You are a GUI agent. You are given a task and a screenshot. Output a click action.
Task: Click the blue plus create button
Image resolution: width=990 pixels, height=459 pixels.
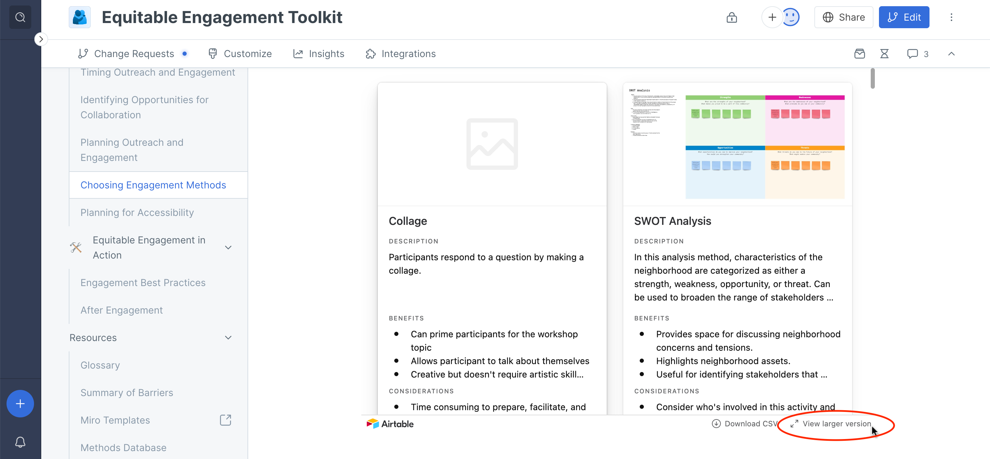(20, 404)
